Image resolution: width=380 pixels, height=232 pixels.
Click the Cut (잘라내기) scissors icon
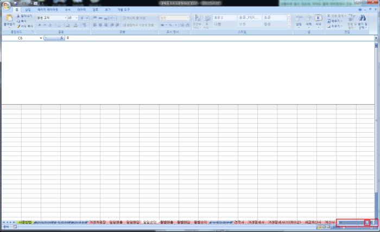point(18,16)
